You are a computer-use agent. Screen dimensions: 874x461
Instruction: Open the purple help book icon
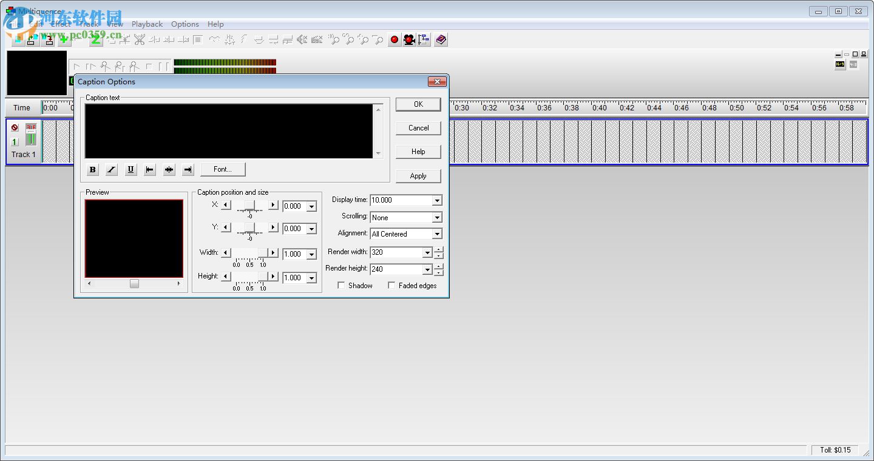coord(441,39)
